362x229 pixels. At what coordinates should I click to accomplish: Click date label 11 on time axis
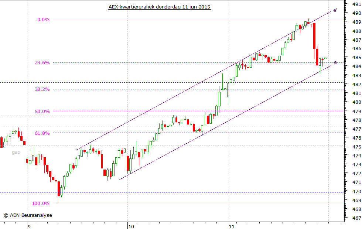pyautogui.click(x=232, y=226)
